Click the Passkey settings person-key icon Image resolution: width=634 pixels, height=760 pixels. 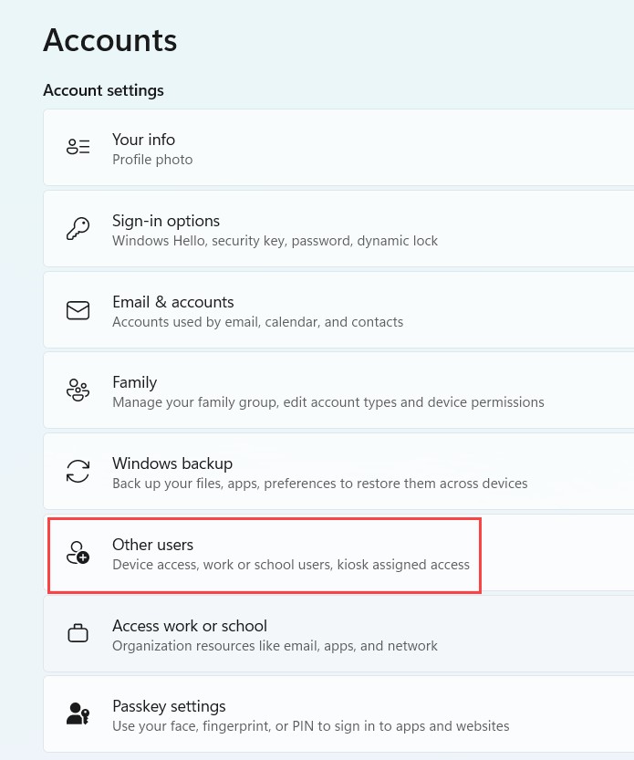click(x=78, y=713)
